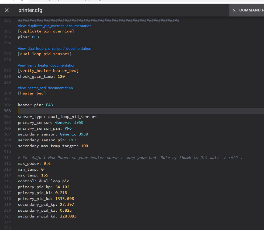Click the check_gain_time value 120

click(x=61, y=76)
